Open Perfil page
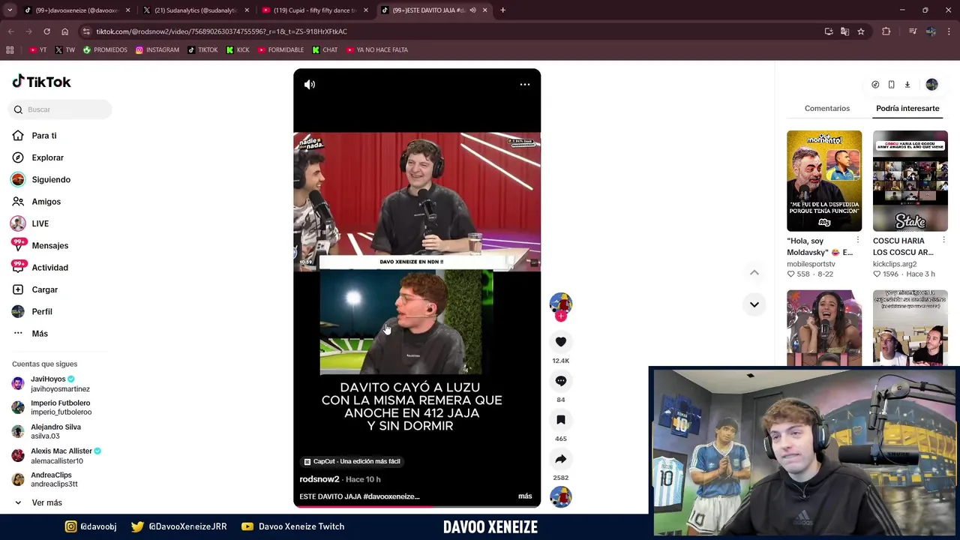The width and height of the screenshot is (960, 540). (x=41, y=311)
